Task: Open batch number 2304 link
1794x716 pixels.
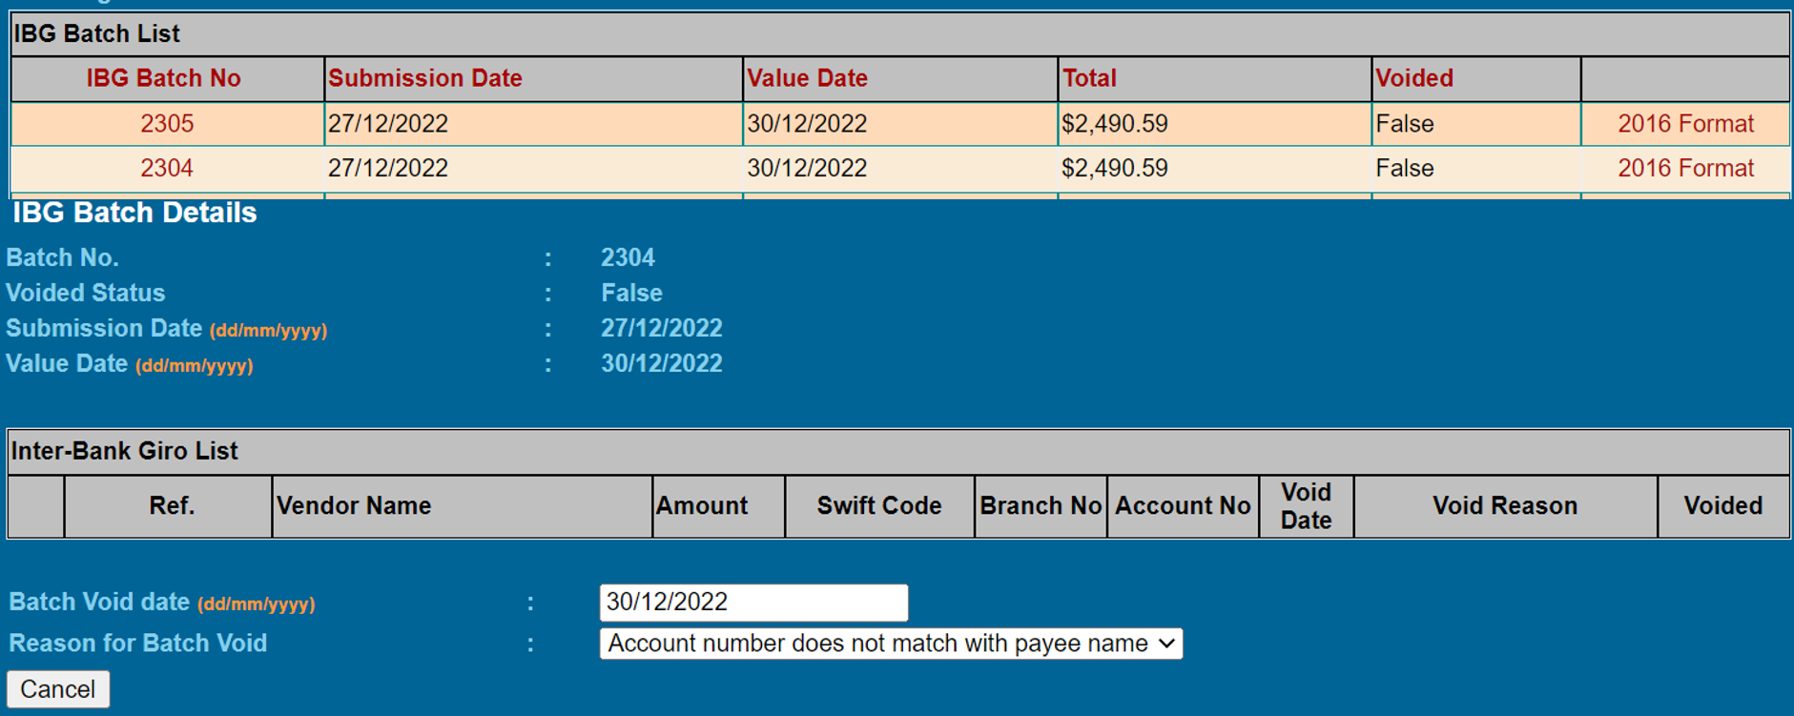Action: coord(167,169)
